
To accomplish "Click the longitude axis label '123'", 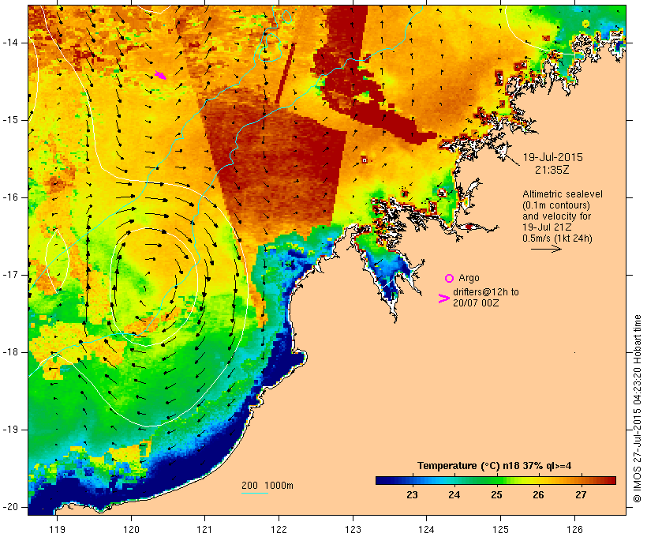I will [353, 529].
